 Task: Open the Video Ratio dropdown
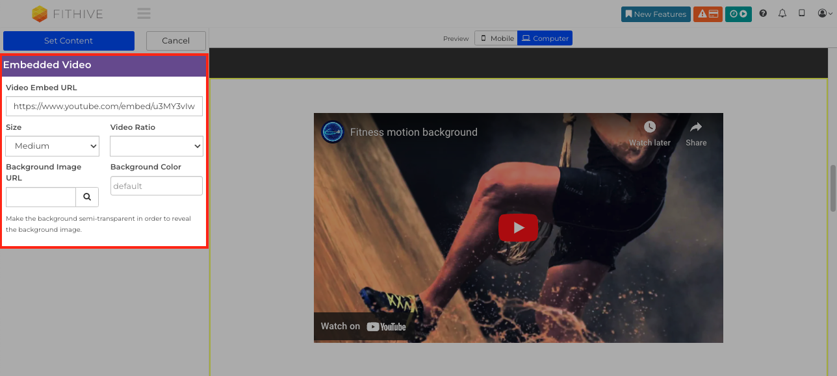click(x=157, y=146)
